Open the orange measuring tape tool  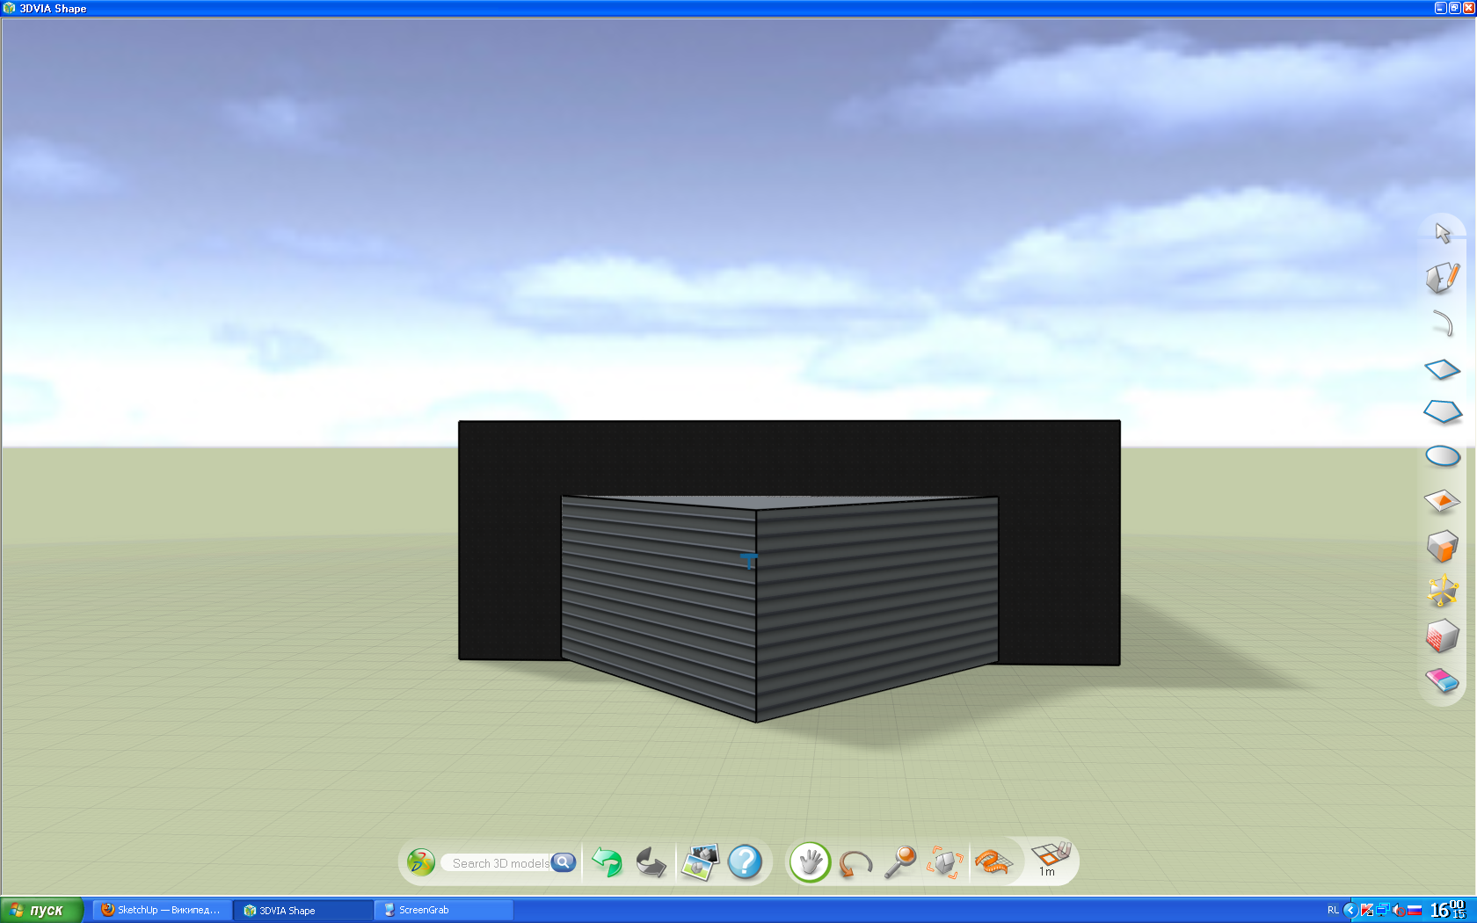tap(993, 862)
